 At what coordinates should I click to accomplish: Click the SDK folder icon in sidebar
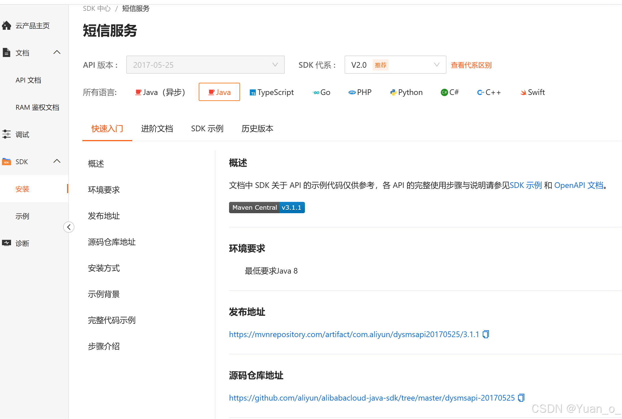coord(7,162)
